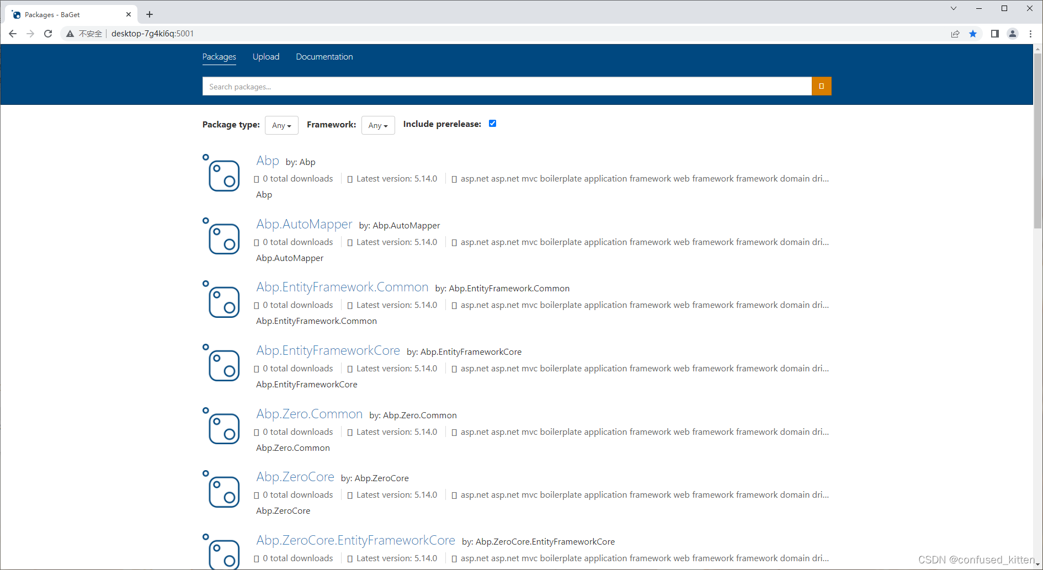Bookmark page with the star icon
This screenshot has width=1043, height=570.
[x=973, y=34]
